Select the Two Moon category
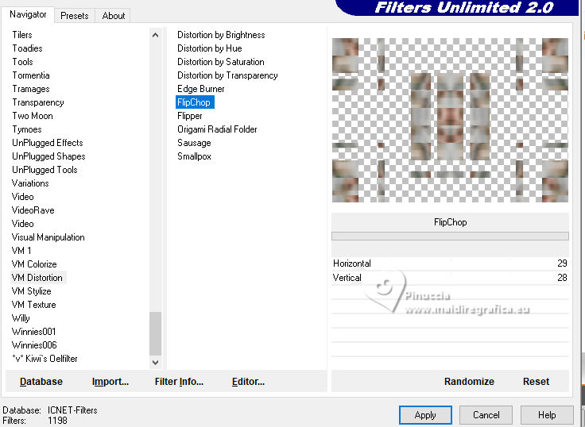Screen dimensions: 585x427 tap(32, 116)
